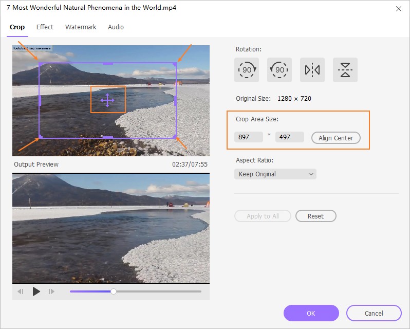The height and width of the screenshot is (329, 410).
Task: Step to next frame
Action: [x=51, y=291]
